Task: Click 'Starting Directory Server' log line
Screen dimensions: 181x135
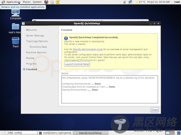Action: click(x=80, y=90)
